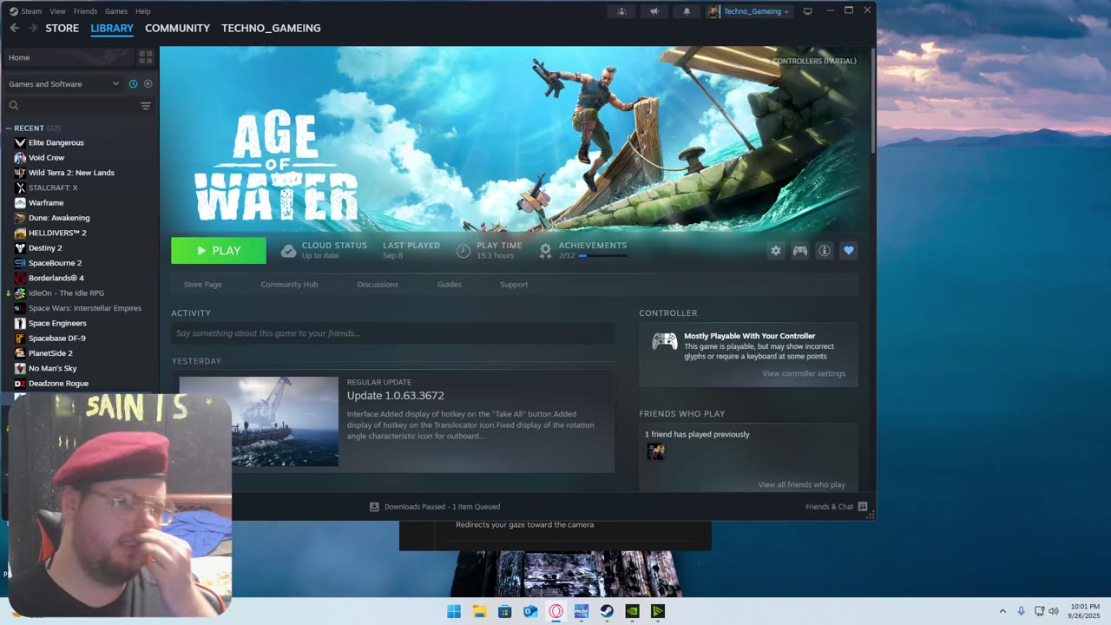Open the Help menu

point(143,11)
